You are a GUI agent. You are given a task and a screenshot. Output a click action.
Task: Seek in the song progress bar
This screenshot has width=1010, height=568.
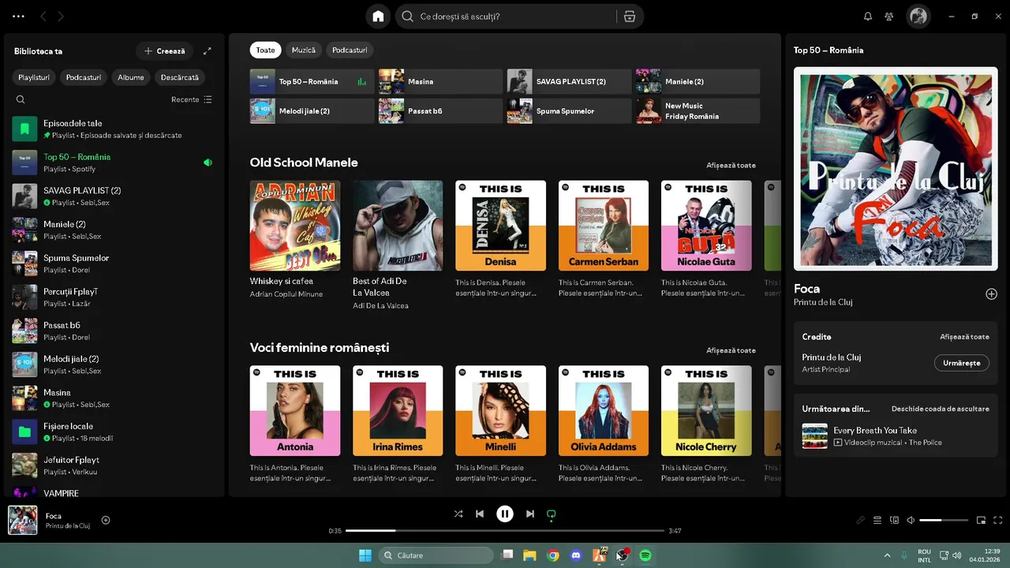click(505, 531)
